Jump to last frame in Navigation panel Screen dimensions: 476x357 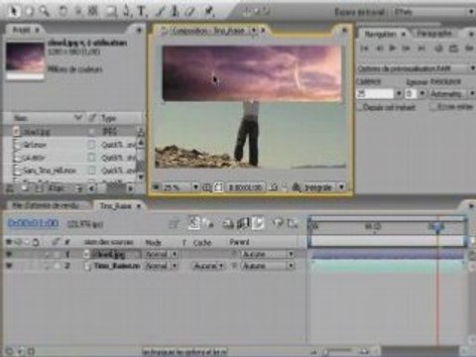click(421, 49)
